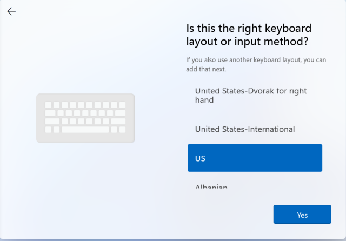Click bottom-right key of the illustrated keyboard
The width and height of the screenshot is (346, 241).
[122, 130]
